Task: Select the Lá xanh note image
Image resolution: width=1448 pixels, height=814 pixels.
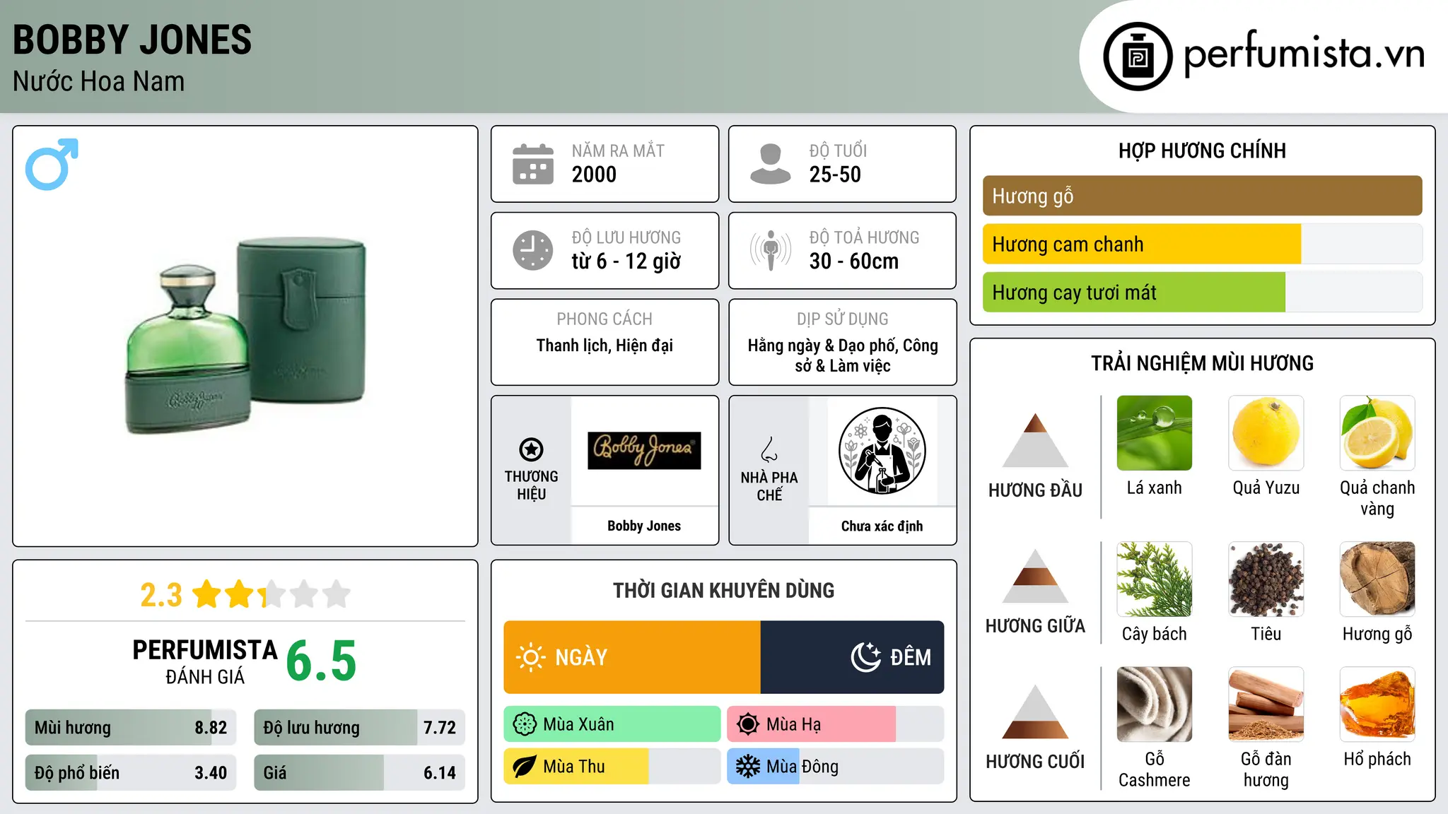Action: (x=1155, y=433)
